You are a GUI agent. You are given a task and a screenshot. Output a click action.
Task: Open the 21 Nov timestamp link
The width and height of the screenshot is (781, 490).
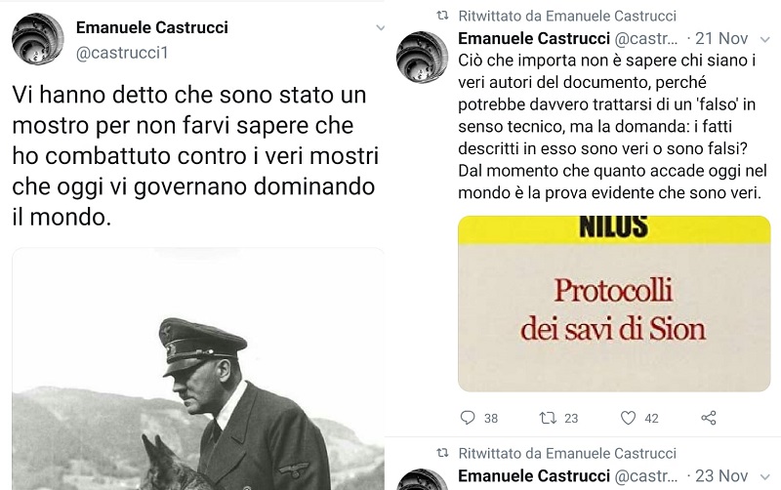click(721, 38)
